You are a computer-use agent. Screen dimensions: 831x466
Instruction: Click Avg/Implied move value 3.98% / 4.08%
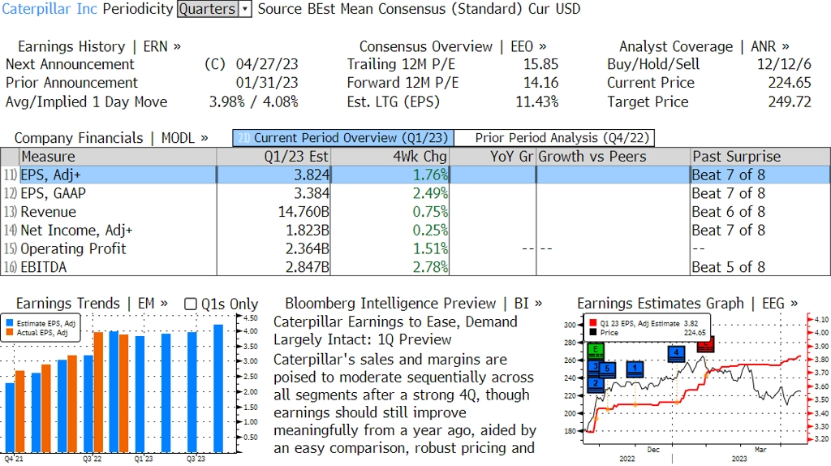253,101
